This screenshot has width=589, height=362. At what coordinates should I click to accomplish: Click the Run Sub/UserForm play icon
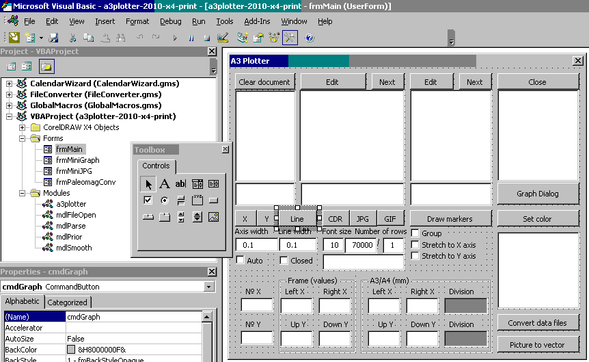click(x=175, y=38)
